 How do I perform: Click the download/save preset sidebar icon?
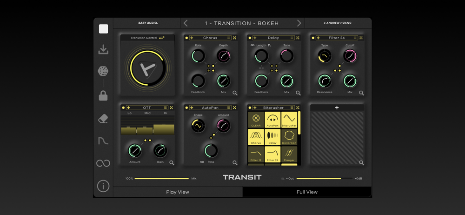(x=103, y=50)
